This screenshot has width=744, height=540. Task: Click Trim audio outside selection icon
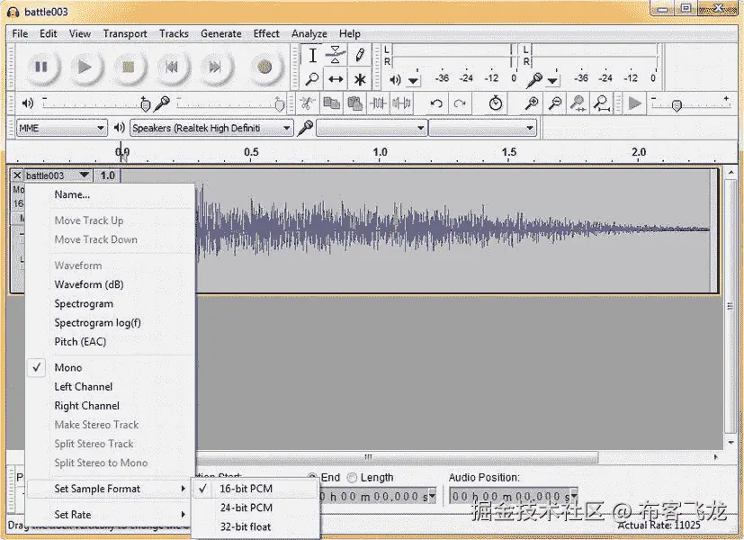[x=378, y=103]
